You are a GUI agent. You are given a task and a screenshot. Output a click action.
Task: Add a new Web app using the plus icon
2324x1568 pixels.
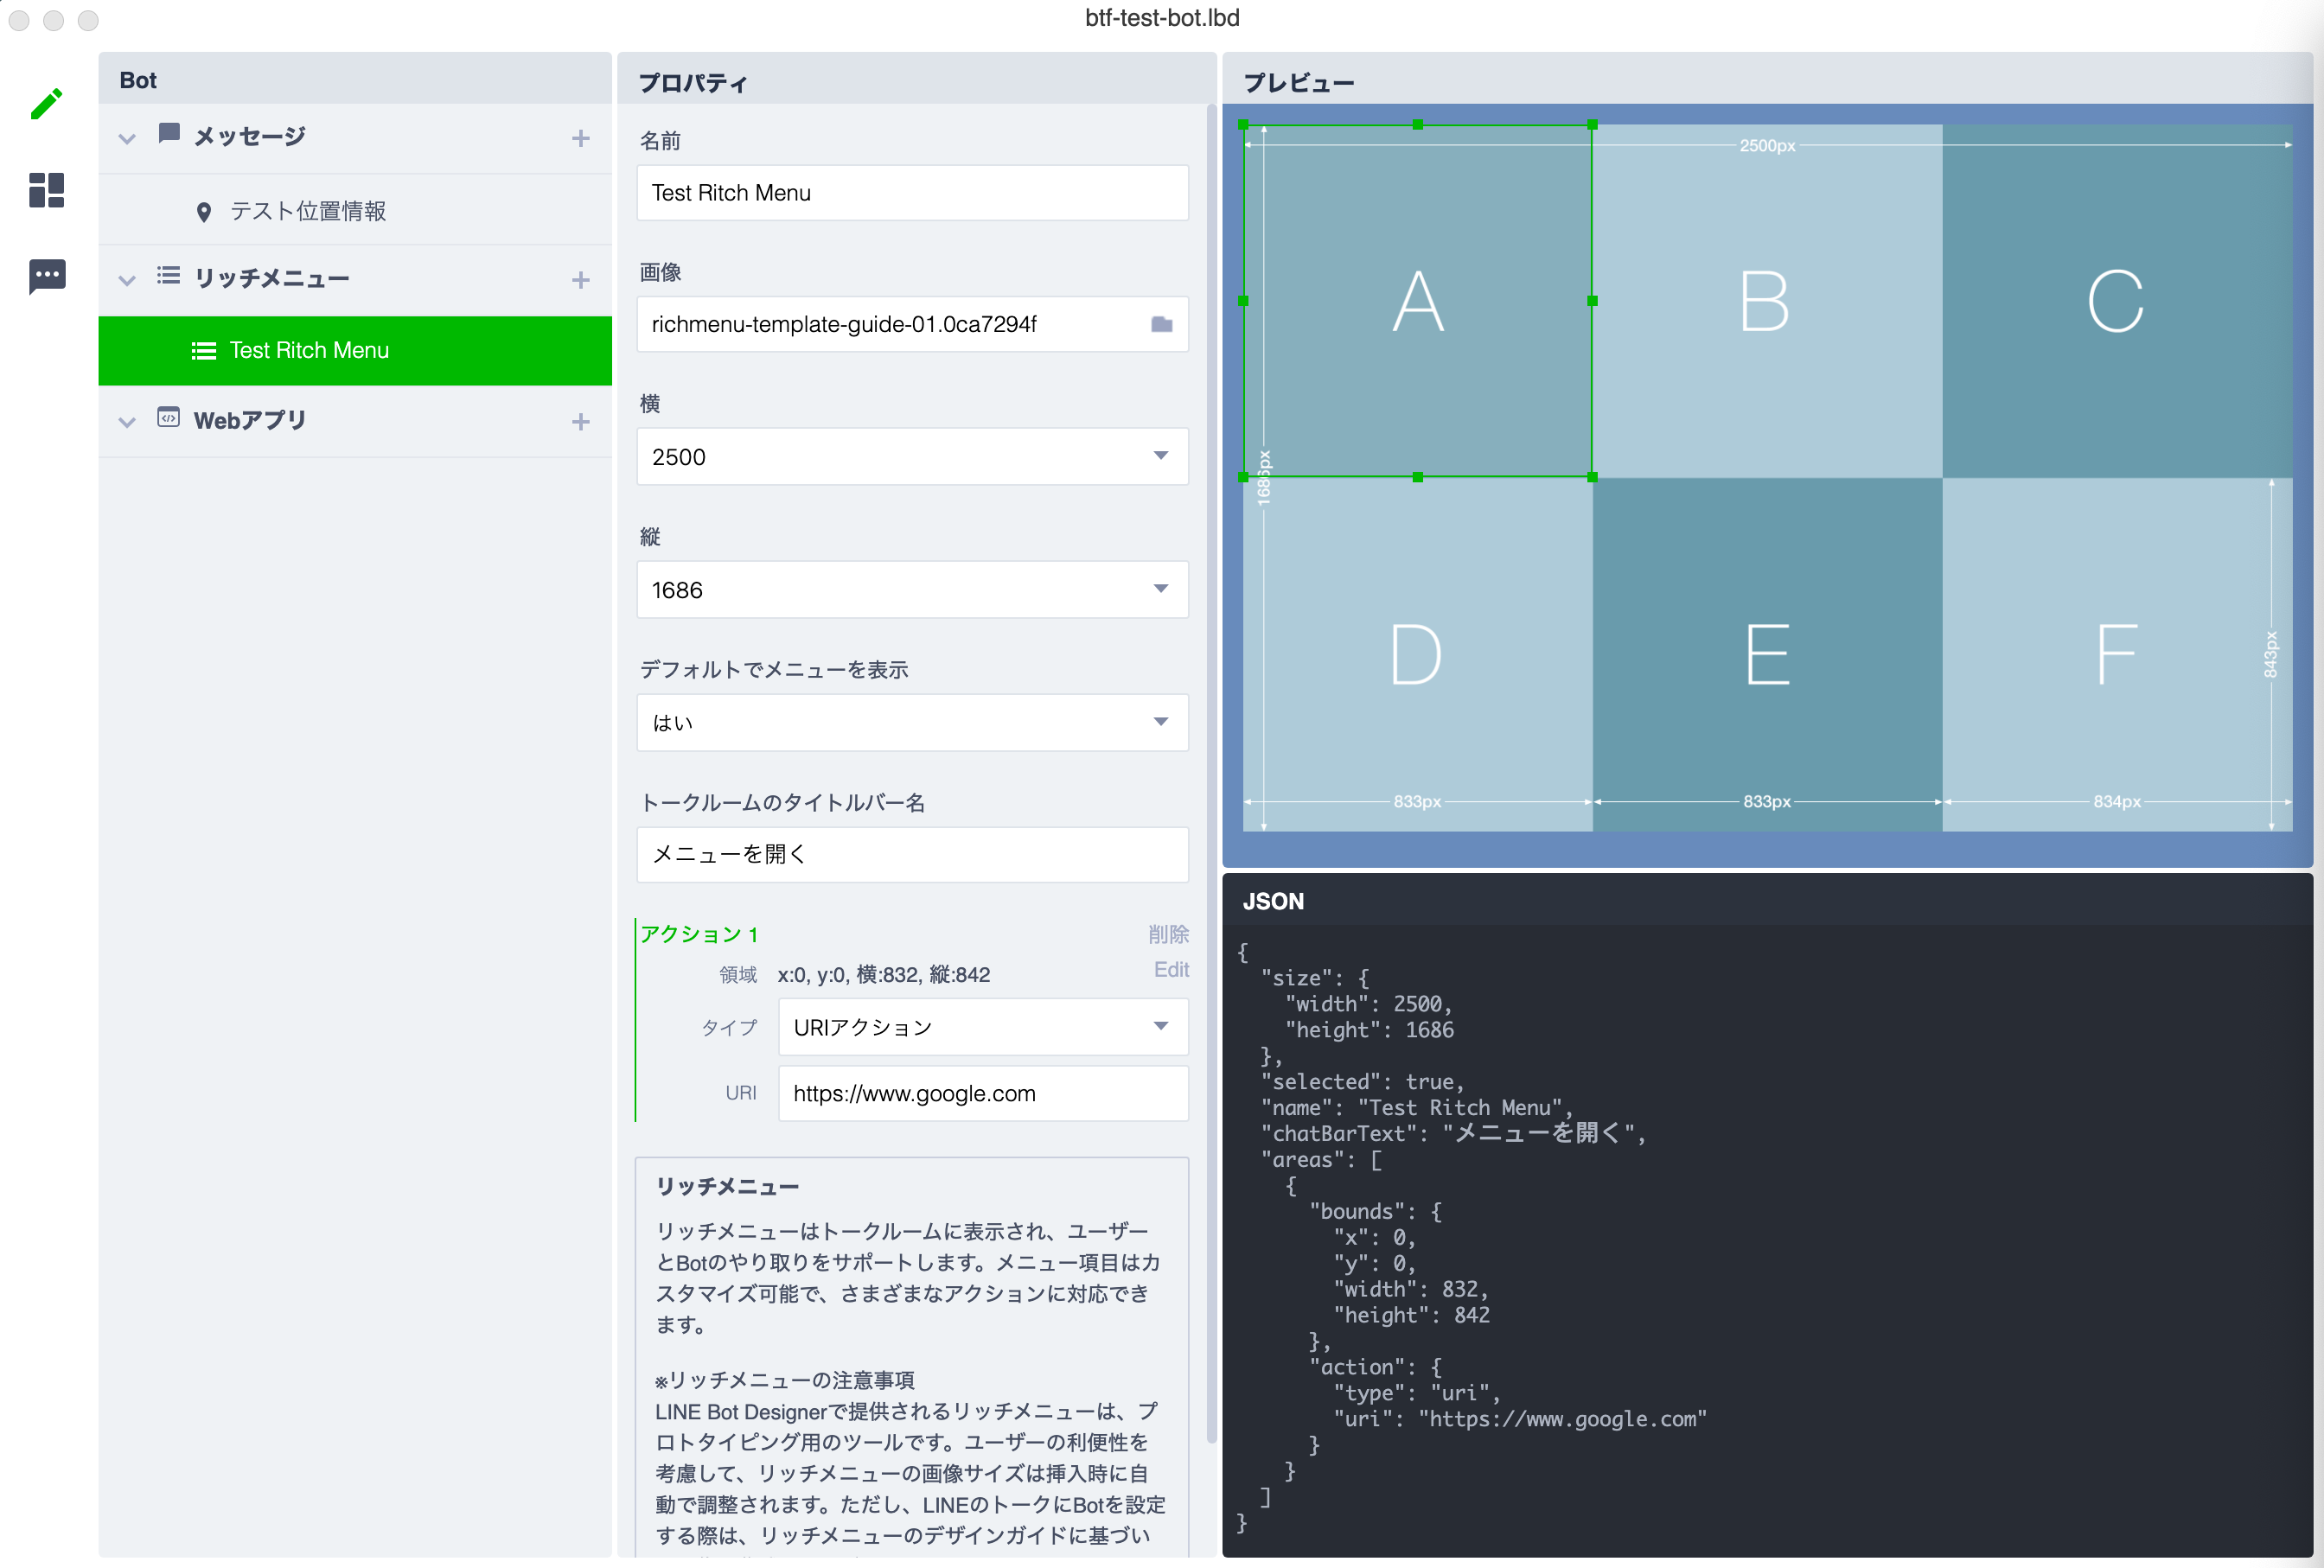pos(581,421)
